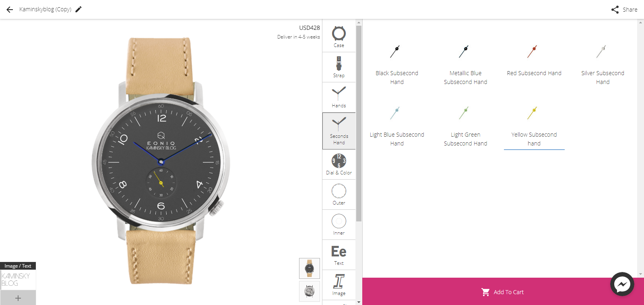The image size is (644, 305).
Task: Show the watch back view thumbnail
Action: pyautogui.click(x=310, y=291)
